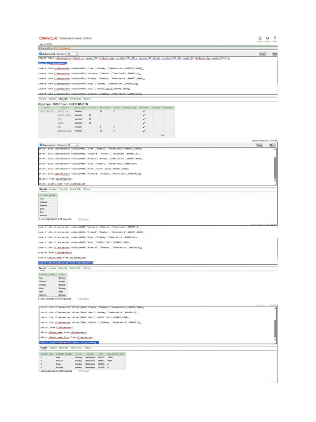
Task: Click 'Object Type TABLE Object CLIENTMASTER' heading
Action: pyautogui.click(x=63, y=104)
